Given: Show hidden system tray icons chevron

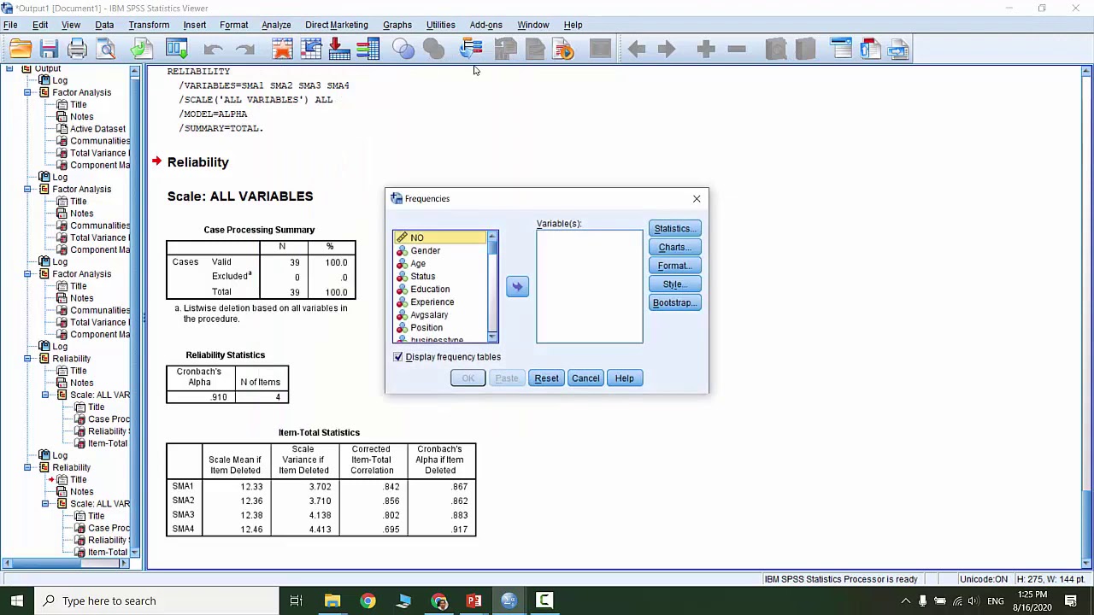Looking at the screenshot, I should pyautogui.click(x=906, y=600).
